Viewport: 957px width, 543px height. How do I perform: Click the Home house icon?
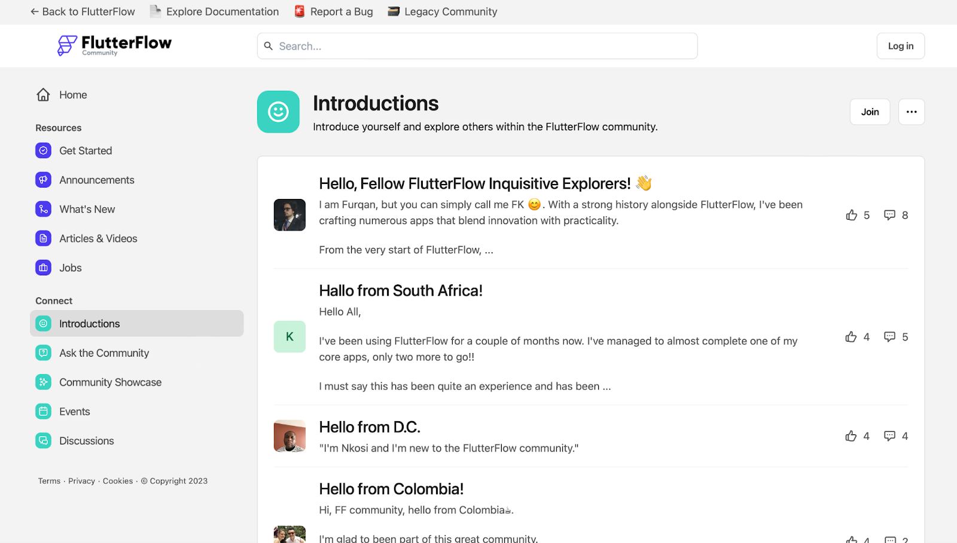[x=43, y=95]
